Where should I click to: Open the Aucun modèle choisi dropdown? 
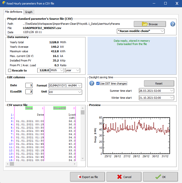[x=140, y=31]
